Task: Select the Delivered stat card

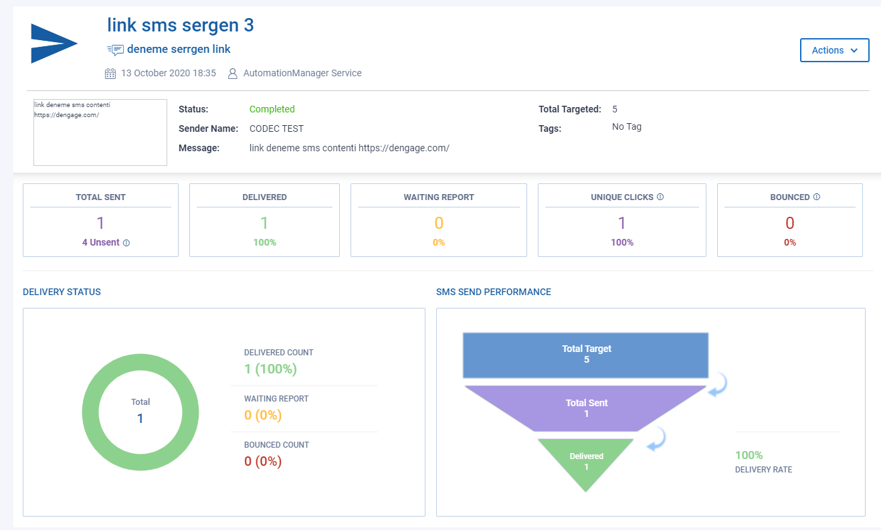Action: coord(264,220)
